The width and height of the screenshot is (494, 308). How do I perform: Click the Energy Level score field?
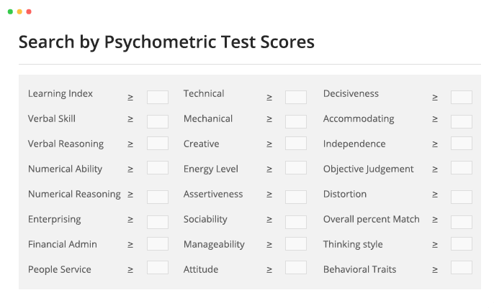[296, 168]
